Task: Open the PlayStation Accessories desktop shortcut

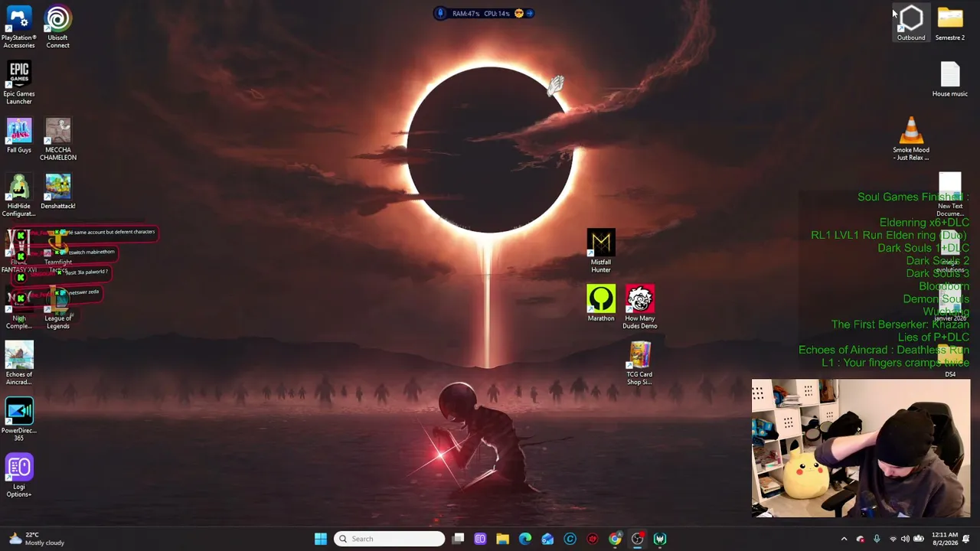Action: pyautogui.click(x=19, y=27)
